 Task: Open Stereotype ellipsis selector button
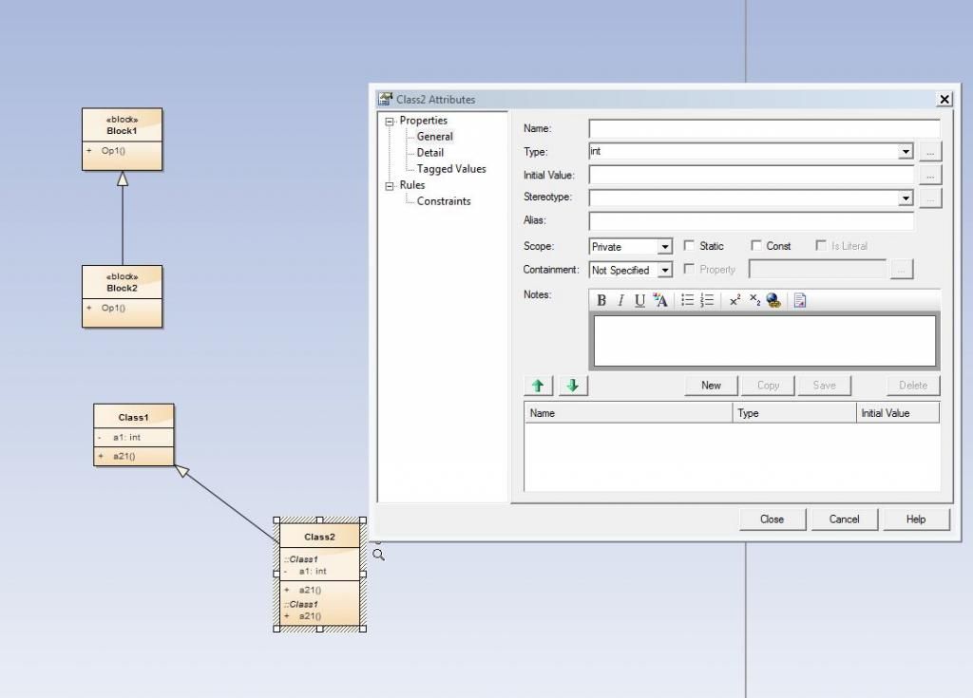coord(930,198)
